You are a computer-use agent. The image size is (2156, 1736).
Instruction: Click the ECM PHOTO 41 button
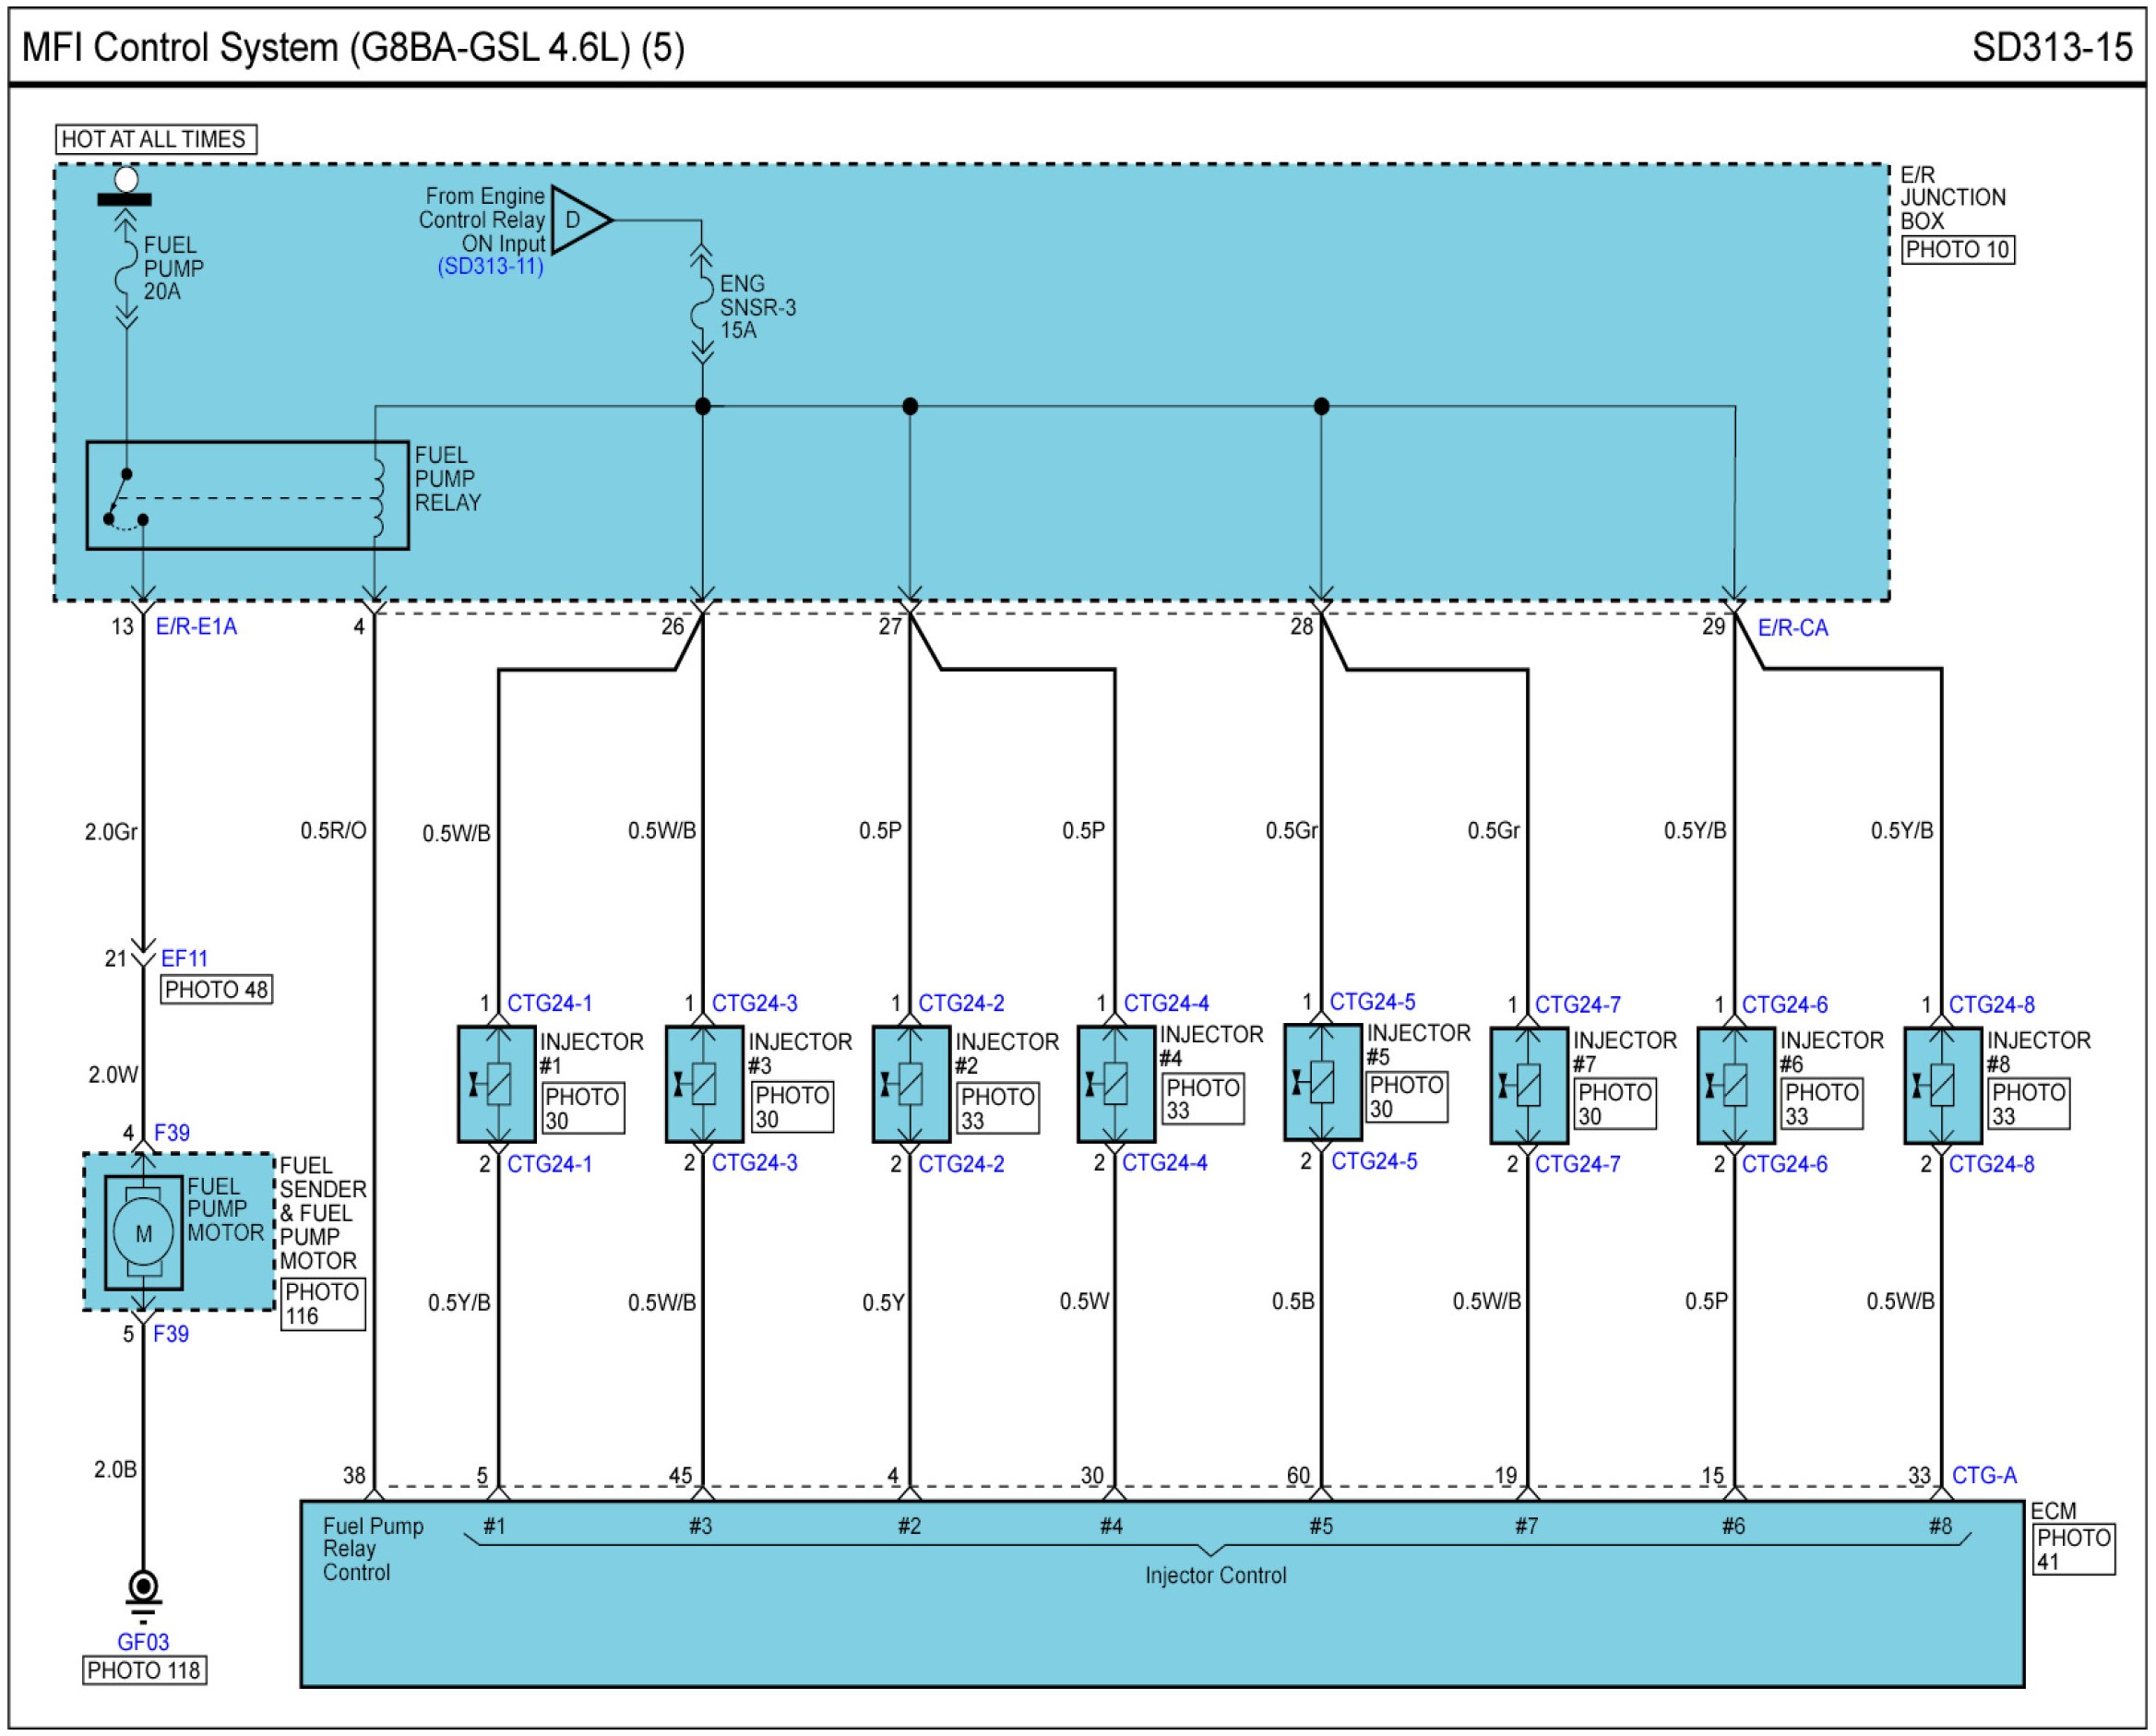click(2073, 1549)
